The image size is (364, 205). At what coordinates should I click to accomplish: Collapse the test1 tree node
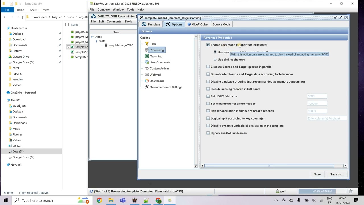(x=96, y=41)
